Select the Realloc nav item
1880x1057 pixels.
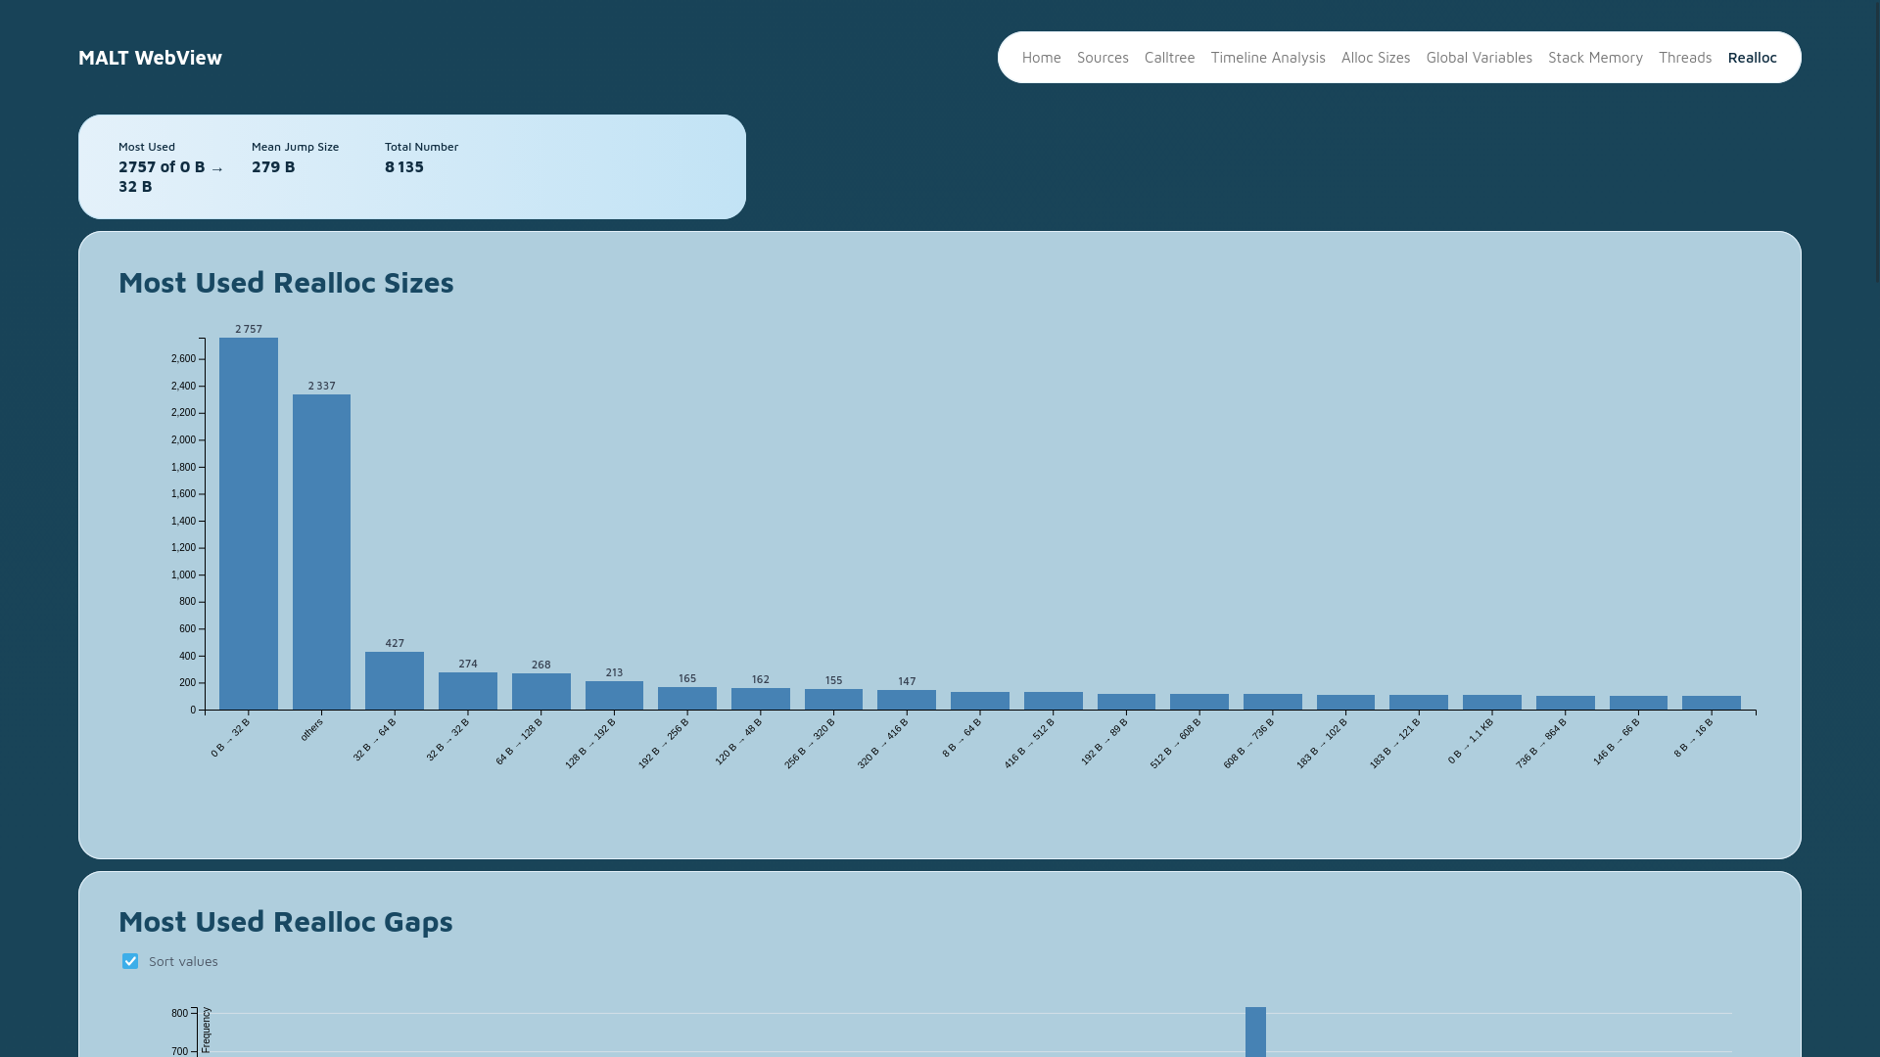click(x=1752, y=58)
